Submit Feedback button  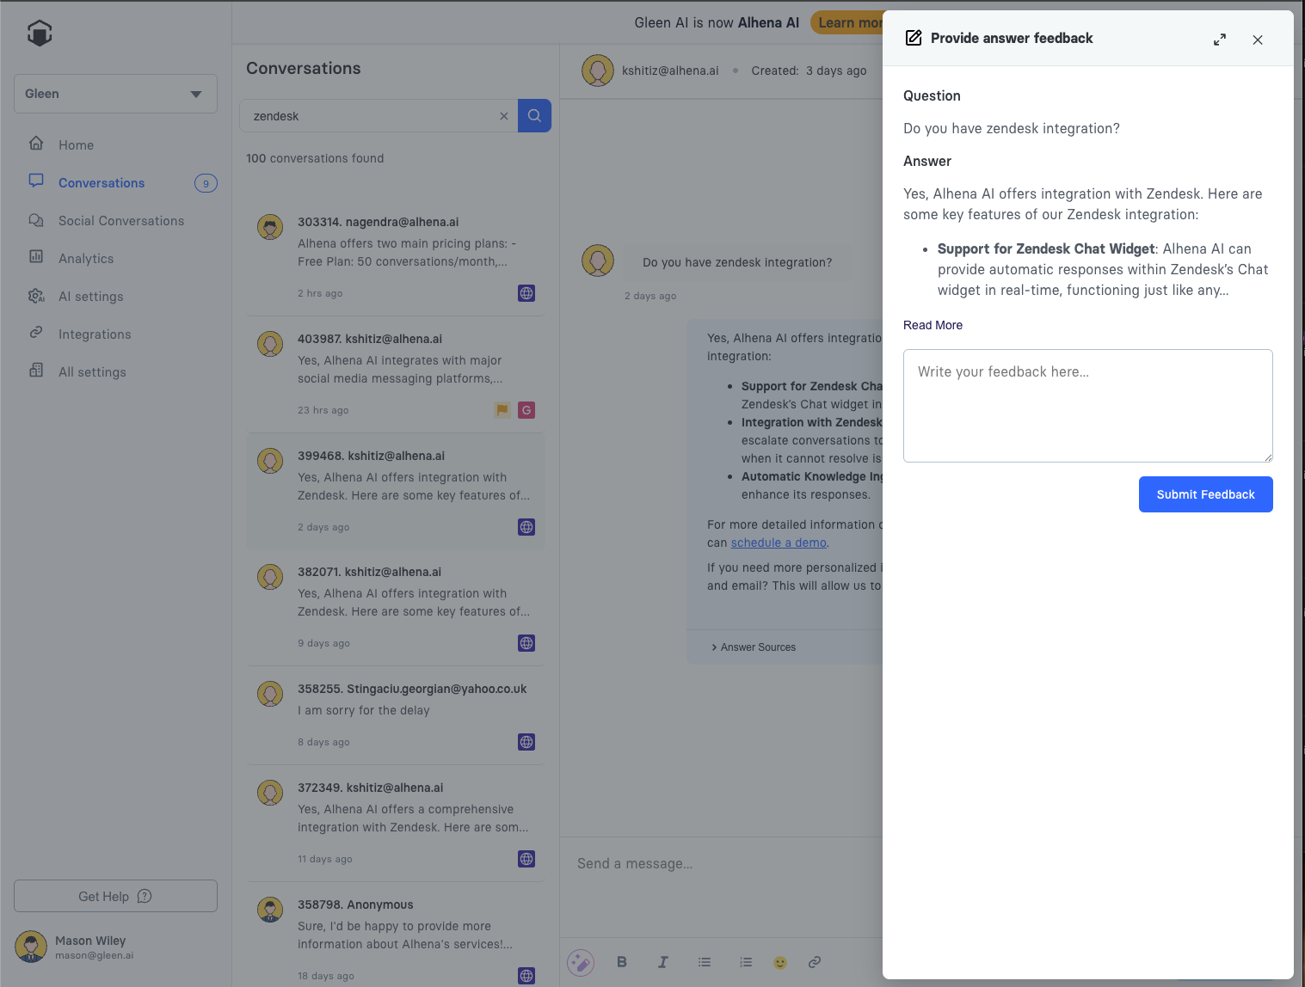1205,494
